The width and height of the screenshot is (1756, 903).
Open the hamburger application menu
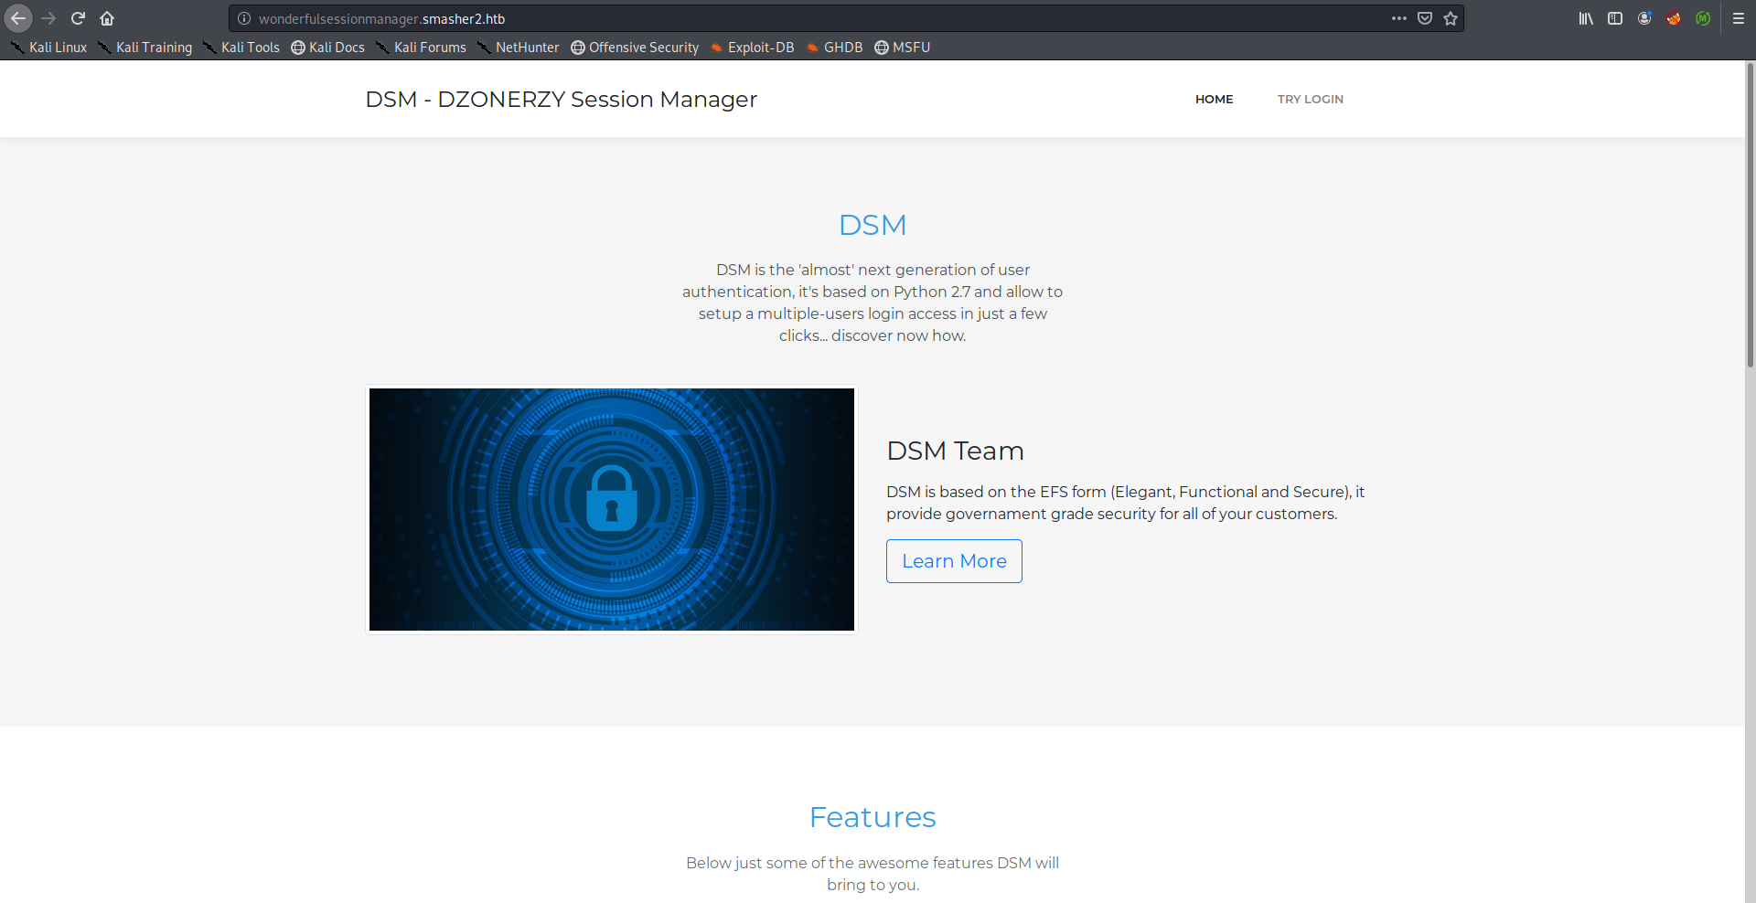pos(1739,18)
